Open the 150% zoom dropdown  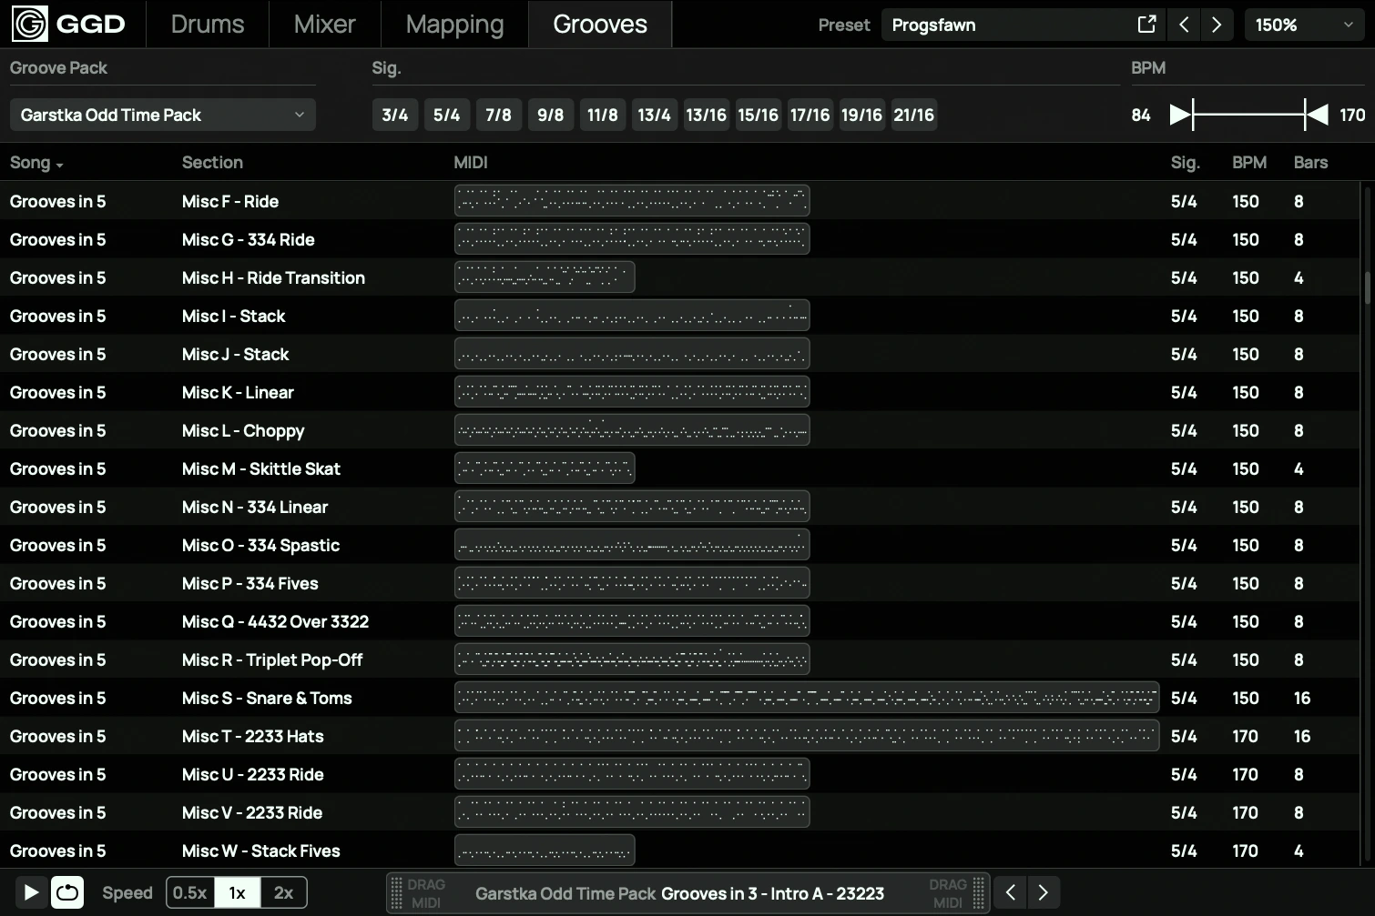[1303, 25]
